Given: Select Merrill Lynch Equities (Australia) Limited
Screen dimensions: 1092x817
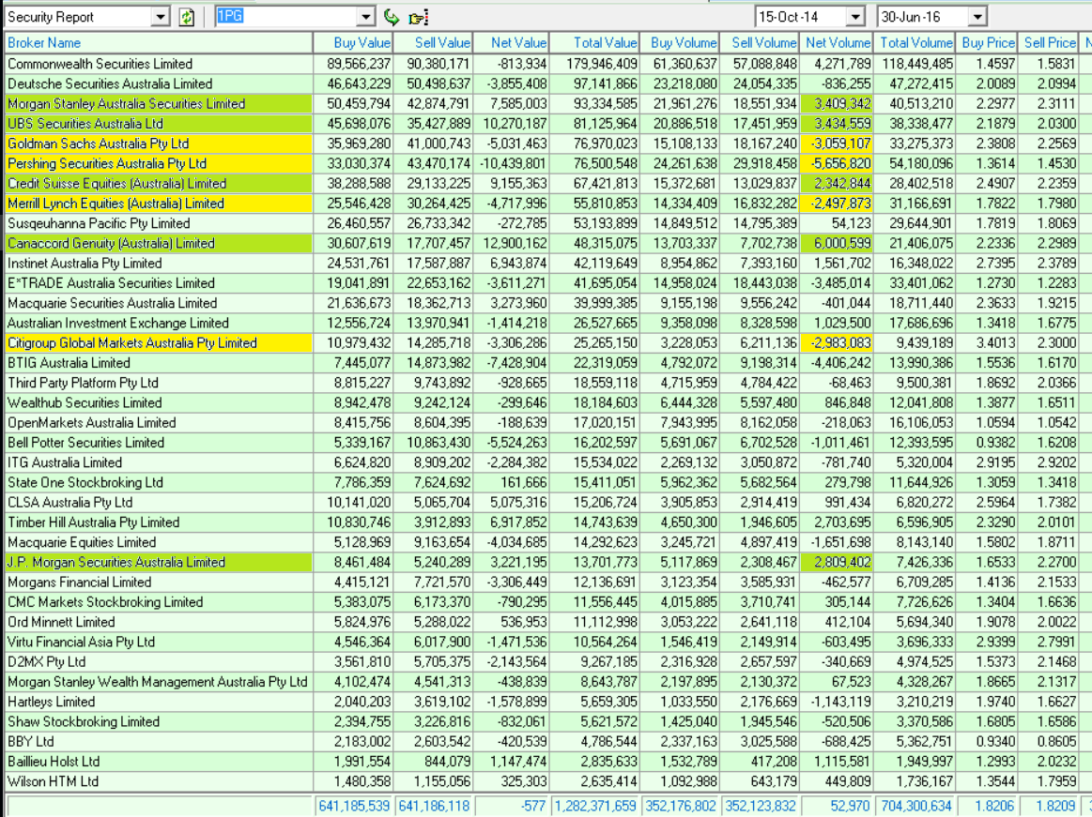Looking at the screenshot, I should [158, 204].
